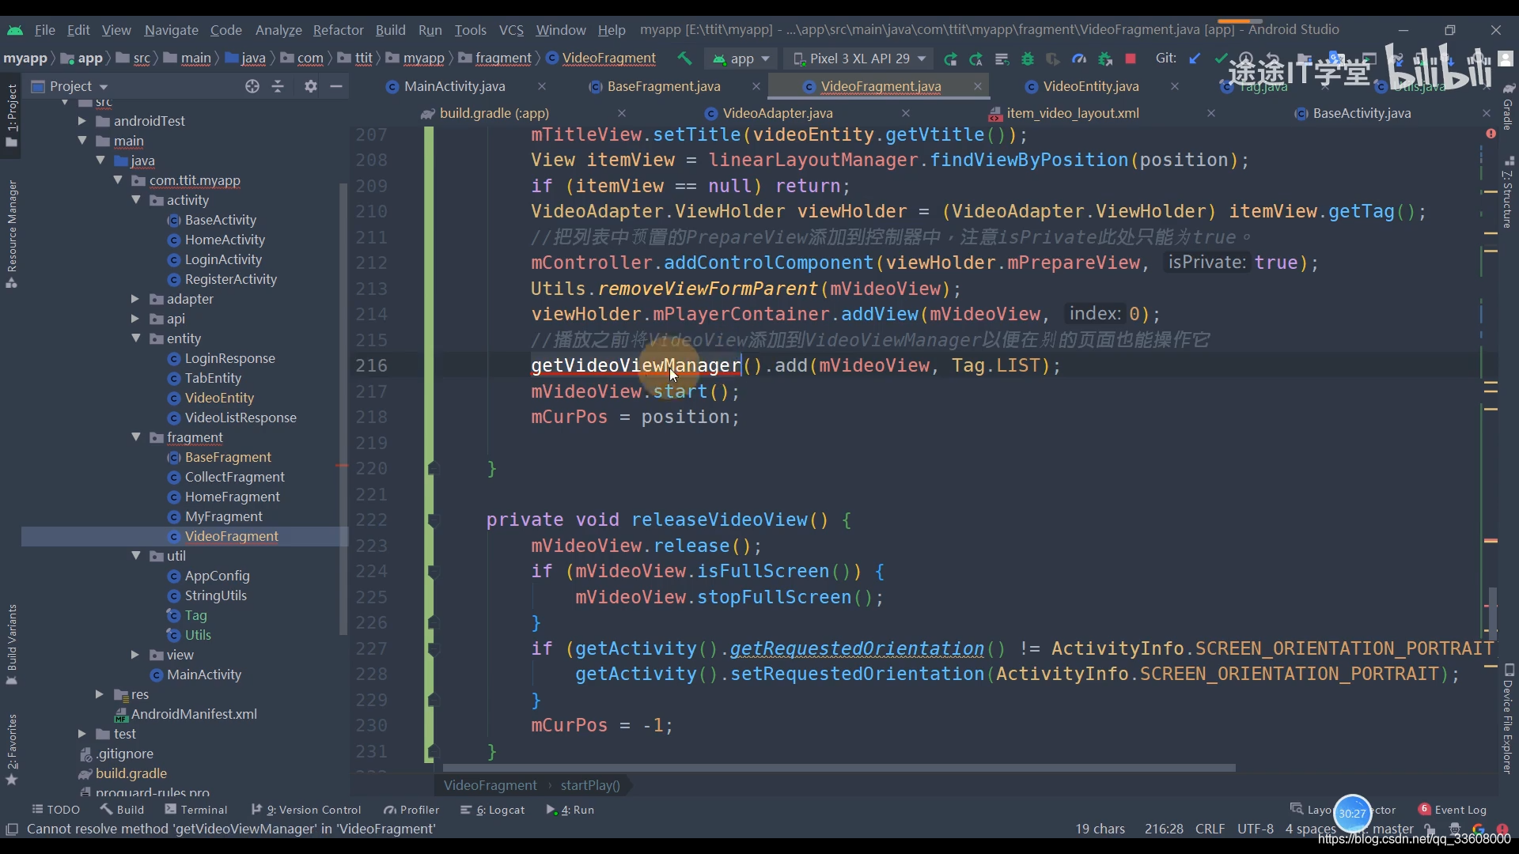The width and height of the screenshot is (1519, 854).
Task: Click the Debug app bug icon
Action: point(1028,59)
